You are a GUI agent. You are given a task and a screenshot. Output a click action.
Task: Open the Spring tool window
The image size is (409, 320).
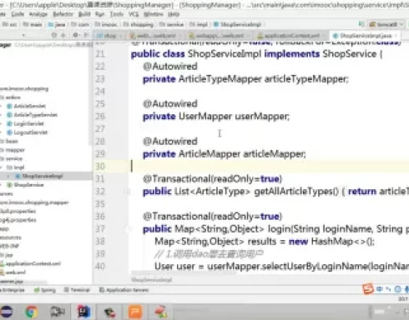coord(45,290)
